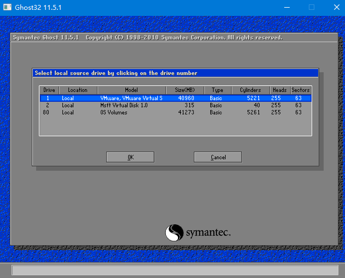Screen dimensions: 345x278
Task: Click the Heads column header
Action: [x=279, y=90]
